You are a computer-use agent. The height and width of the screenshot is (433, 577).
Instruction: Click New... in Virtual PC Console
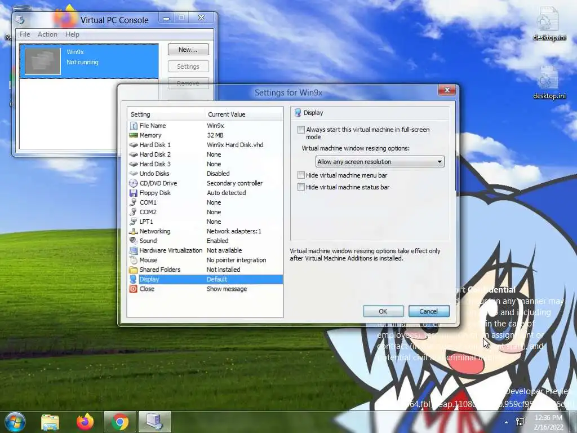click(x=188, y=50)
